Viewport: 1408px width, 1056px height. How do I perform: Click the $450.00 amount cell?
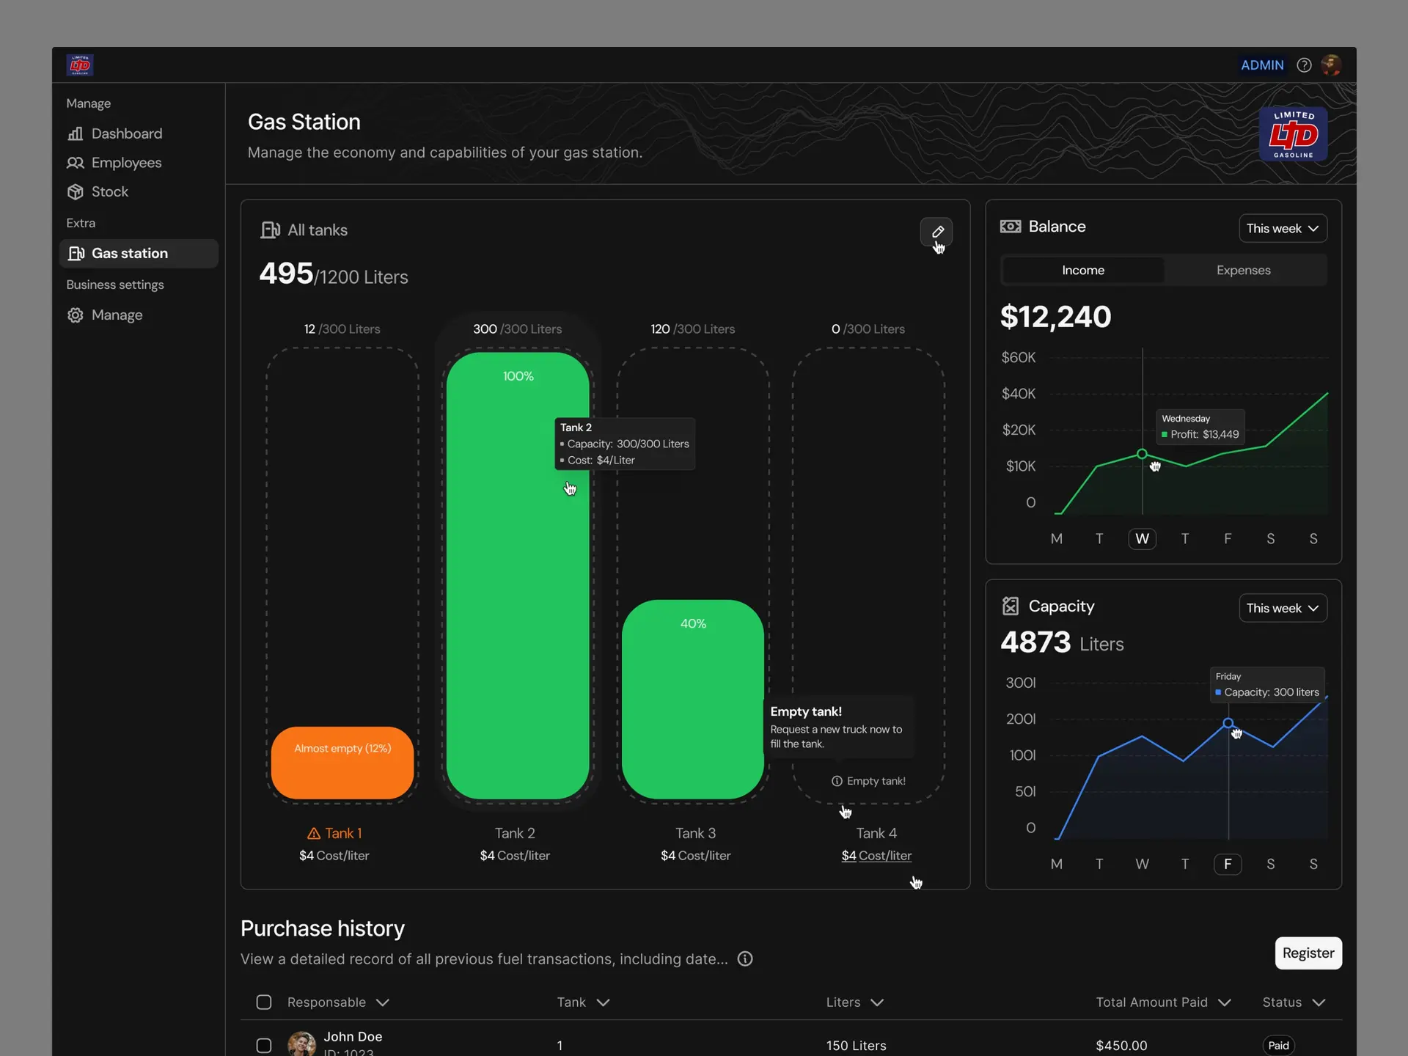tap(1121, 1046)
